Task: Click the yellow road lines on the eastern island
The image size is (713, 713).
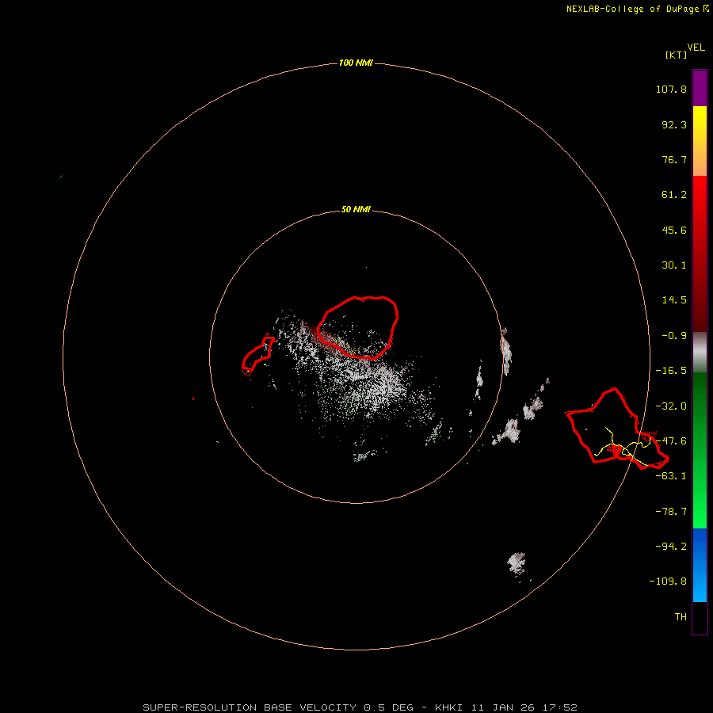Action: (623, 447)
